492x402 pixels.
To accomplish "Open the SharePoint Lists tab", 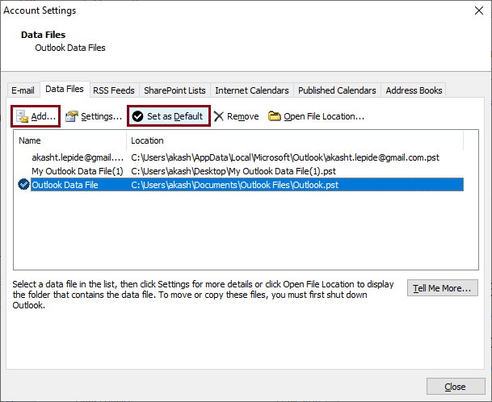I will [x=175, y=90].
